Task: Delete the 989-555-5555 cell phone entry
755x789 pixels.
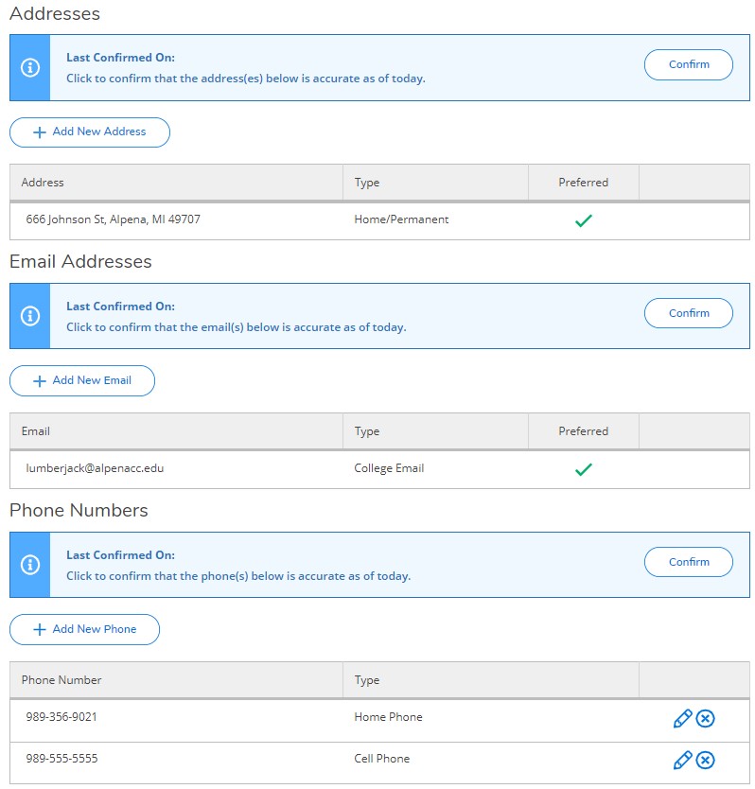Action: tap(705, 760)
